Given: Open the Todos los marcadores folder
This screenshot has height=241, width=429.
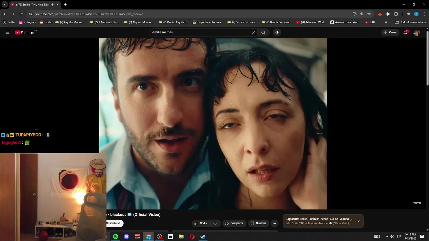Looking at the screenshot, I should point(411,22).
